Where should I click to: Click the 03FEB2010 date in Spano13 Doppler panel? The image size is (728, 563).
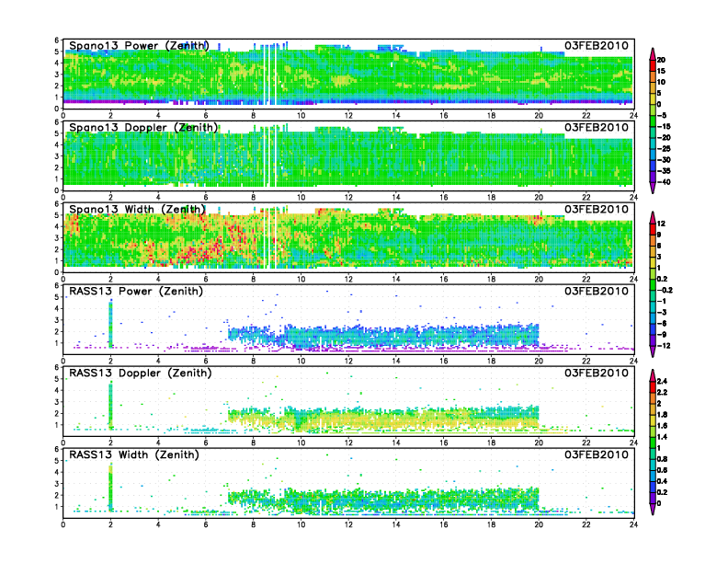[x=597, y=127]
